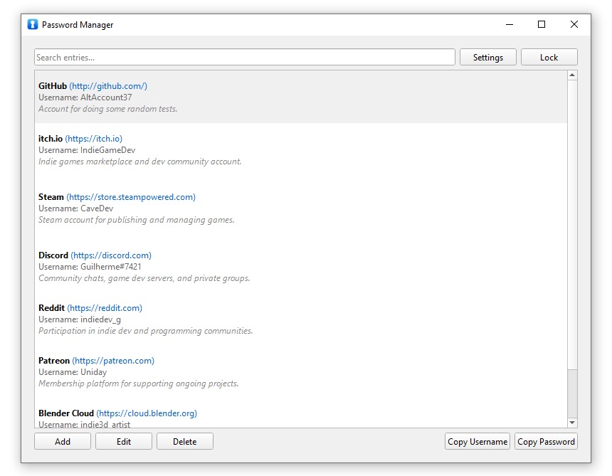Viewport: 612px width, 476px height.
Task: Select the Patreon entry title
Action: pos(54,361)
